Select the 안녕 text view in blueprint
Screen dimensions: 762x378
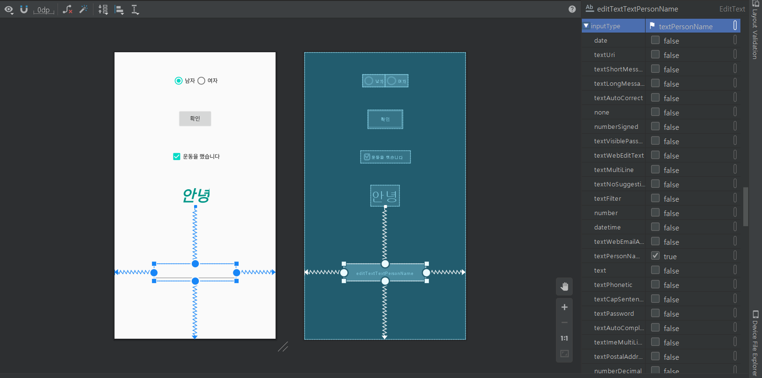[x=385, y=195]
